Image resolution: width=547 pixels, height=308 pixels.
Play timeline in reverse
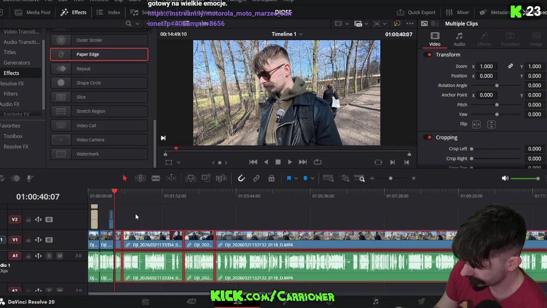tap(266, 162)
